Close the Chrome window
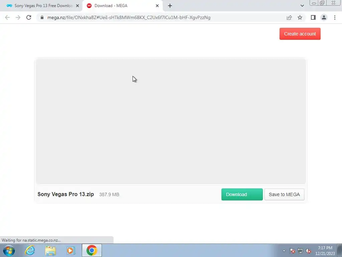Viewport: 342px width, 257px height. point(334,3)
